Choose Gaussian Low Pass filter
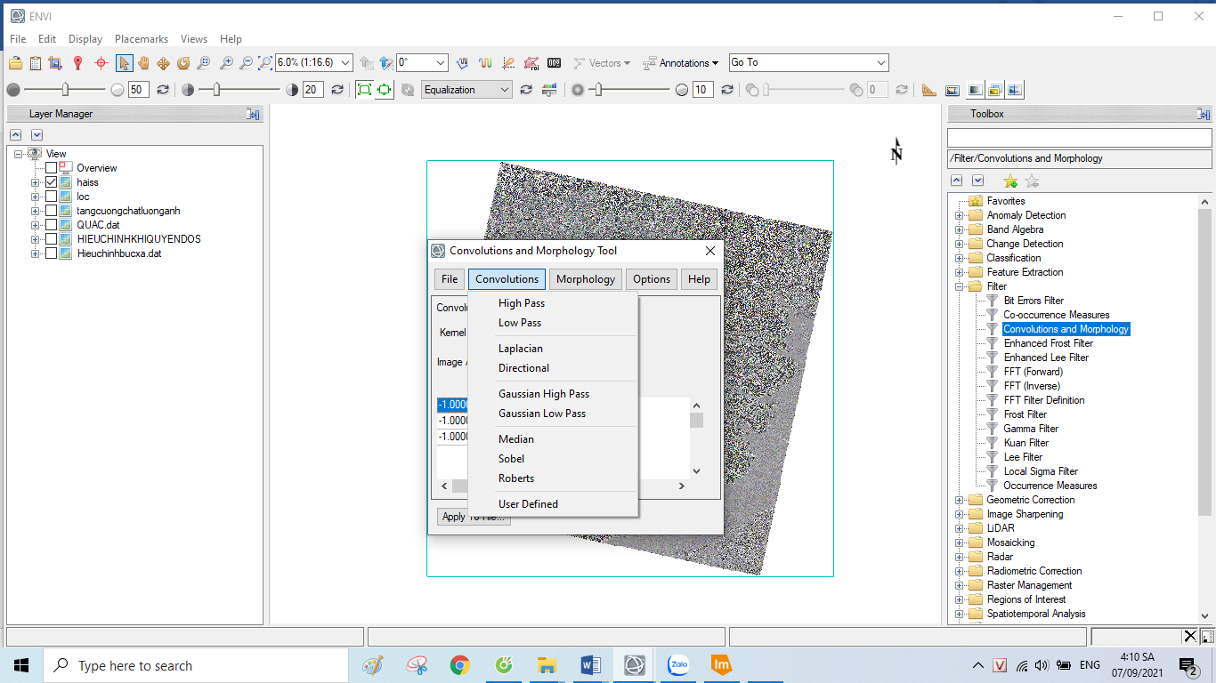This screenshot has width=1216, height=683. (542, 414)
